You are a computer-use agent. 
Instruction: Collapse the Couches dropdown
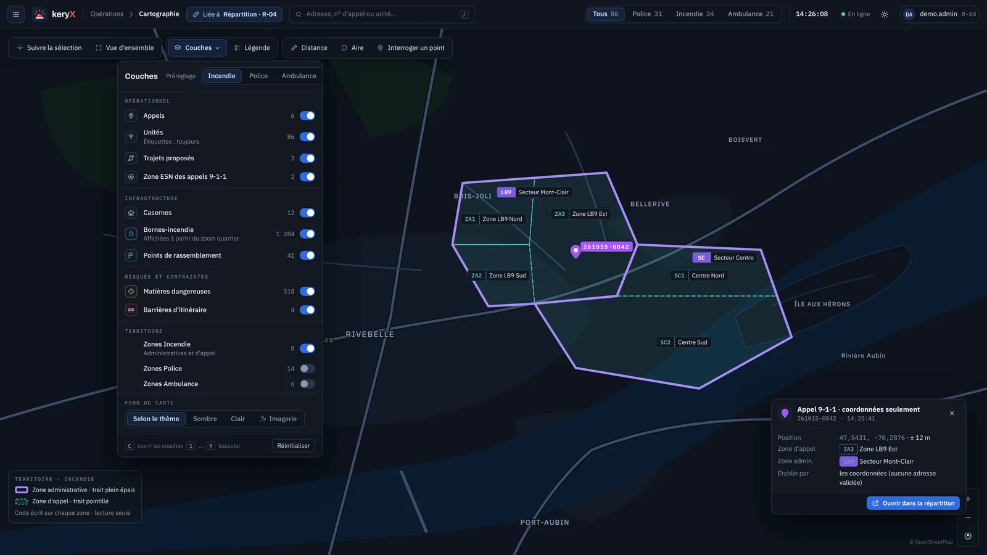197,48
